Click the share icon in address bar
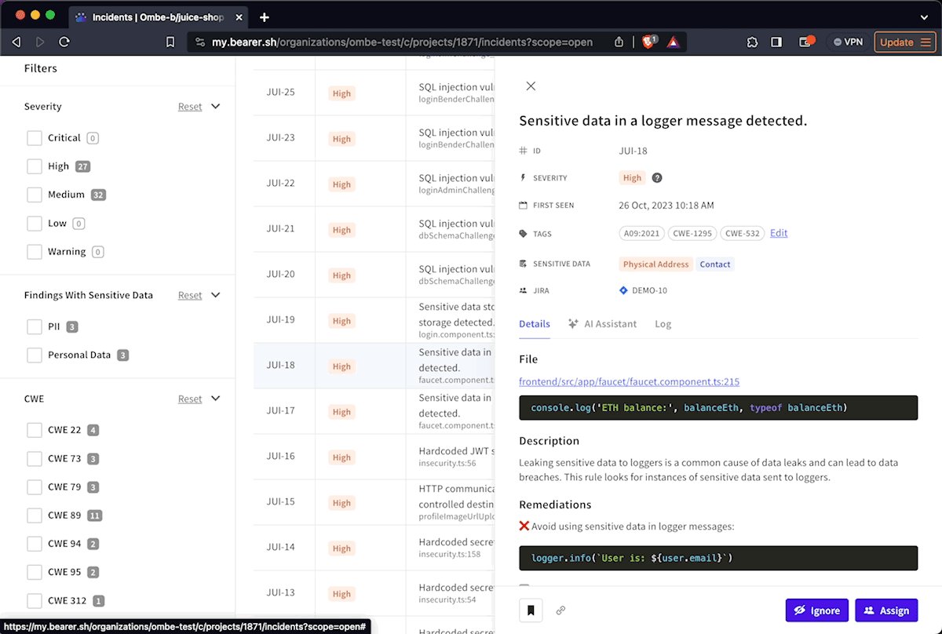Viewport: 942px width, 634px height. (x=619, y=42)
